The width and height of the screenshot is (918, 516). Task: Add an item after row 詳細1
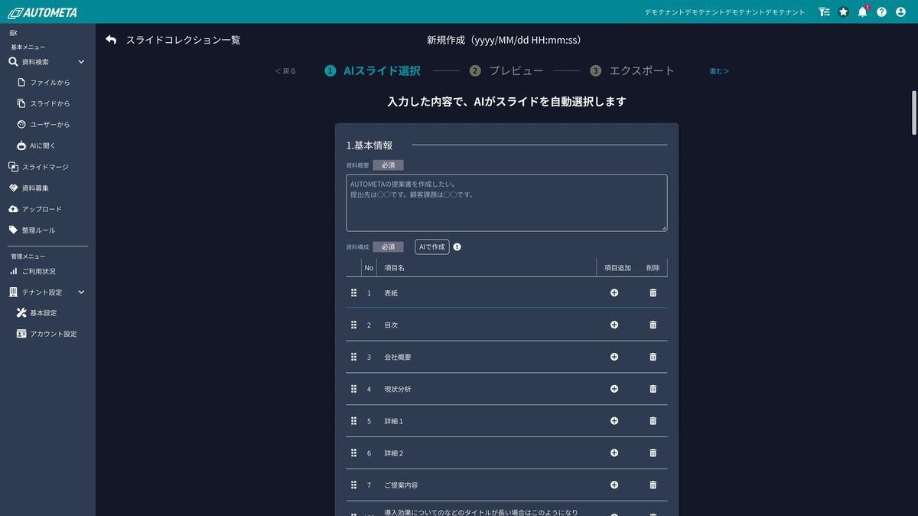pyautogui.click(x=614, y=421)
